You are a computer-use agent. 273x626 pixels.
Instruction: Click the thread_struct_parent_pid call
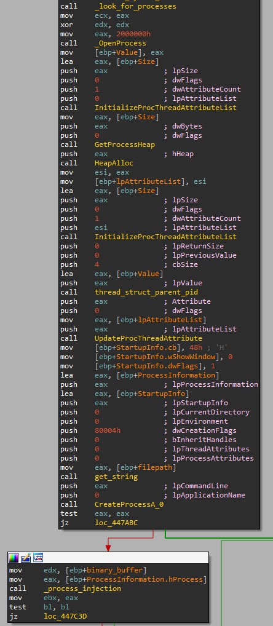tap(146, 292)
